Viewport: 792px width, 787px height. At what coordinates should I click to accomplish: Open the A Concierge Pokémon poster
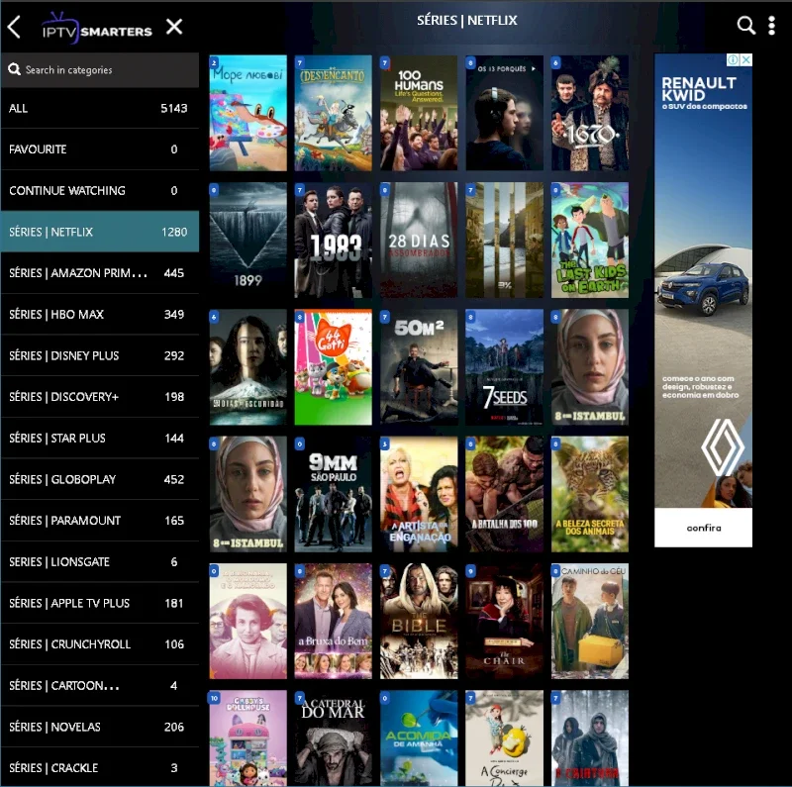coord(504,738)
